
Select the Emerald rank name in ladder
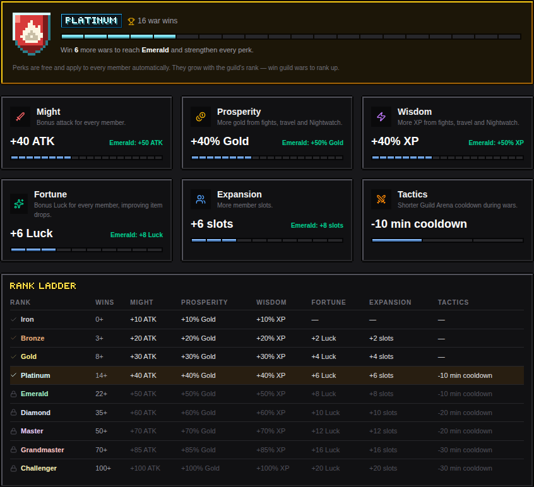coord(34,394)
